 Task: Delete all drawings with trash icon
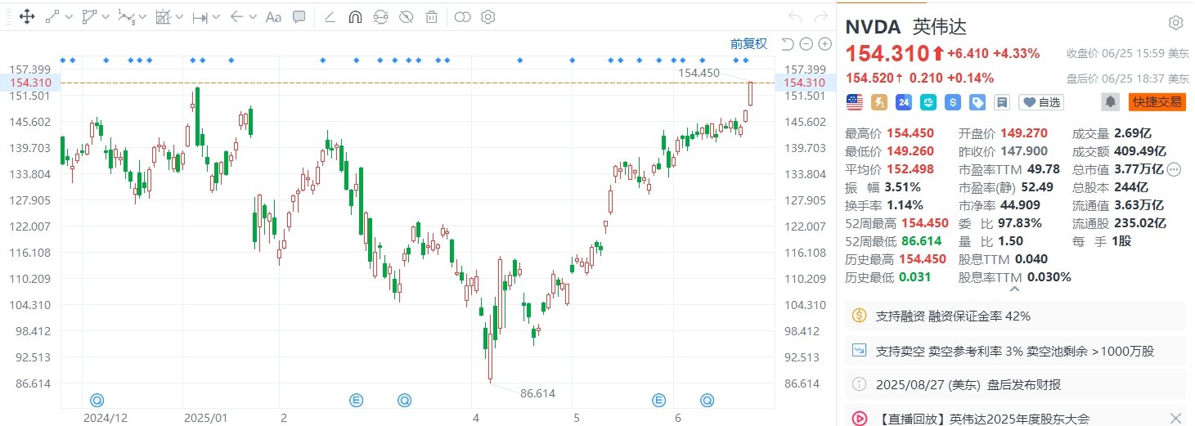[x=431, y=16]
